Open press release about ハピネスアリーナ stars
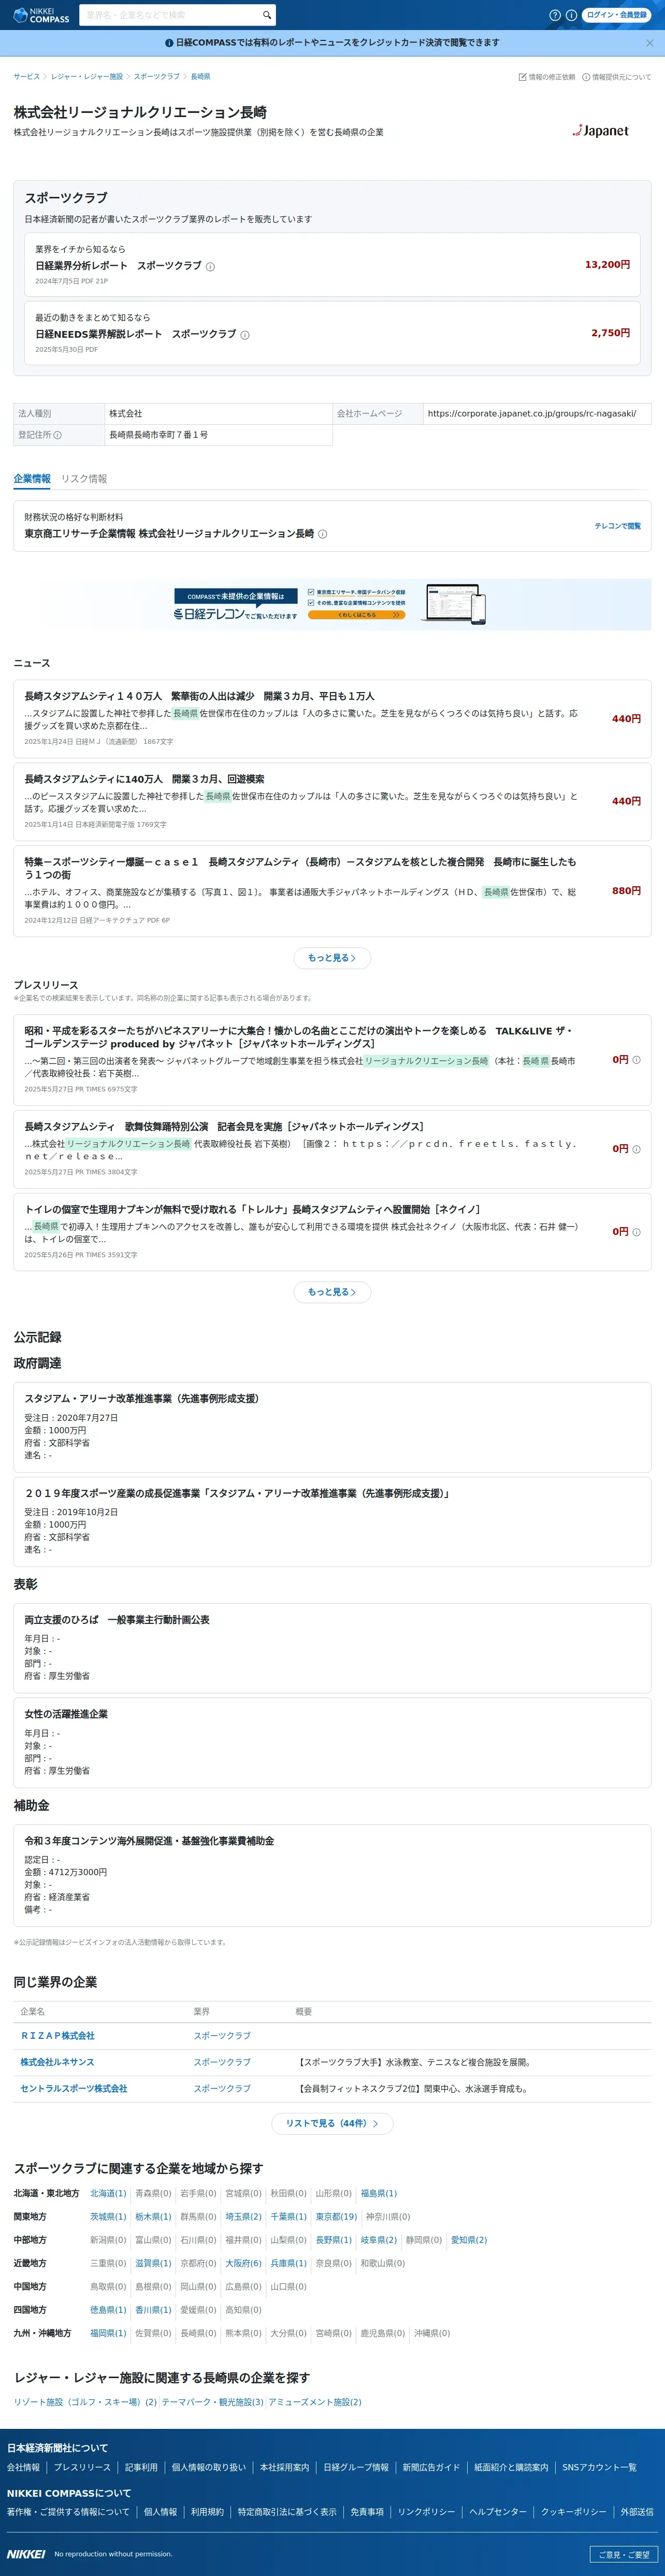The image size is (665, 2576). (332, 1060)
